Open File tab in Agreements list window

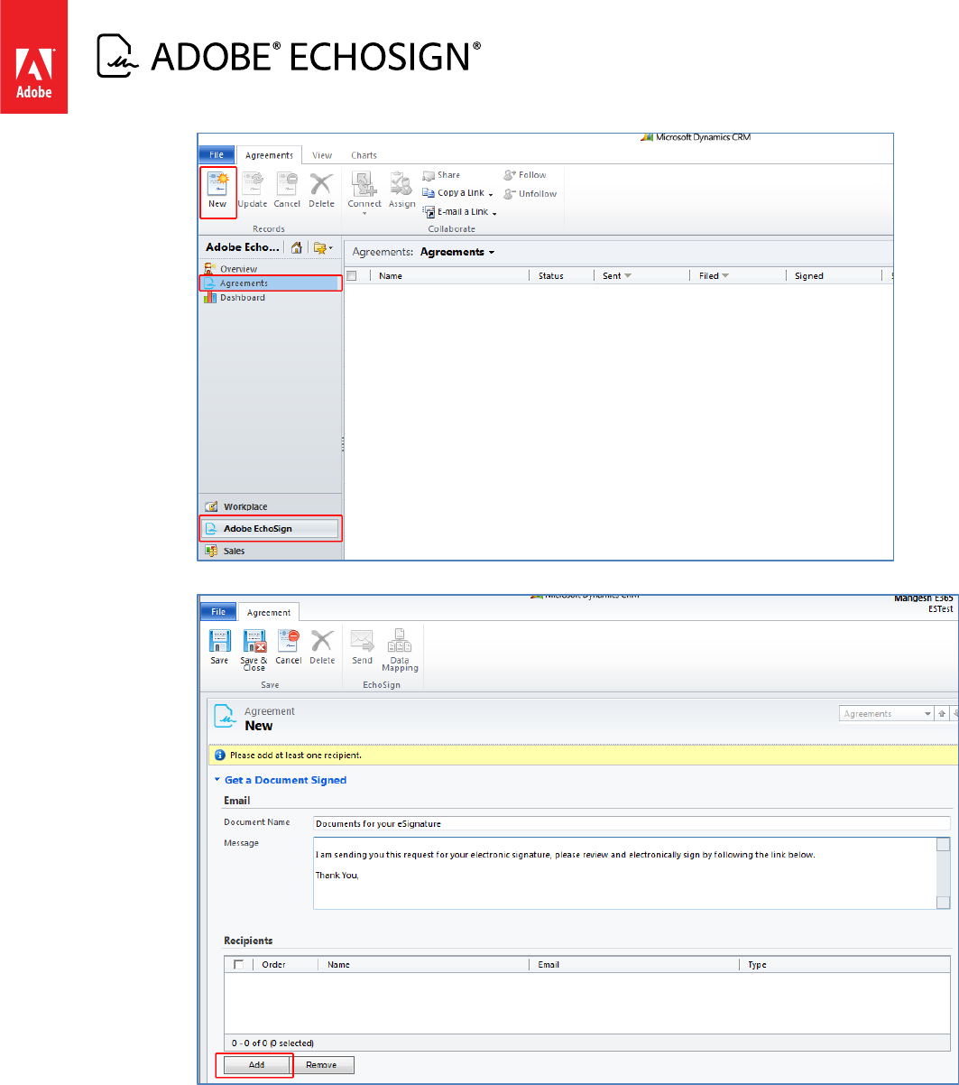tap(217, 155)
